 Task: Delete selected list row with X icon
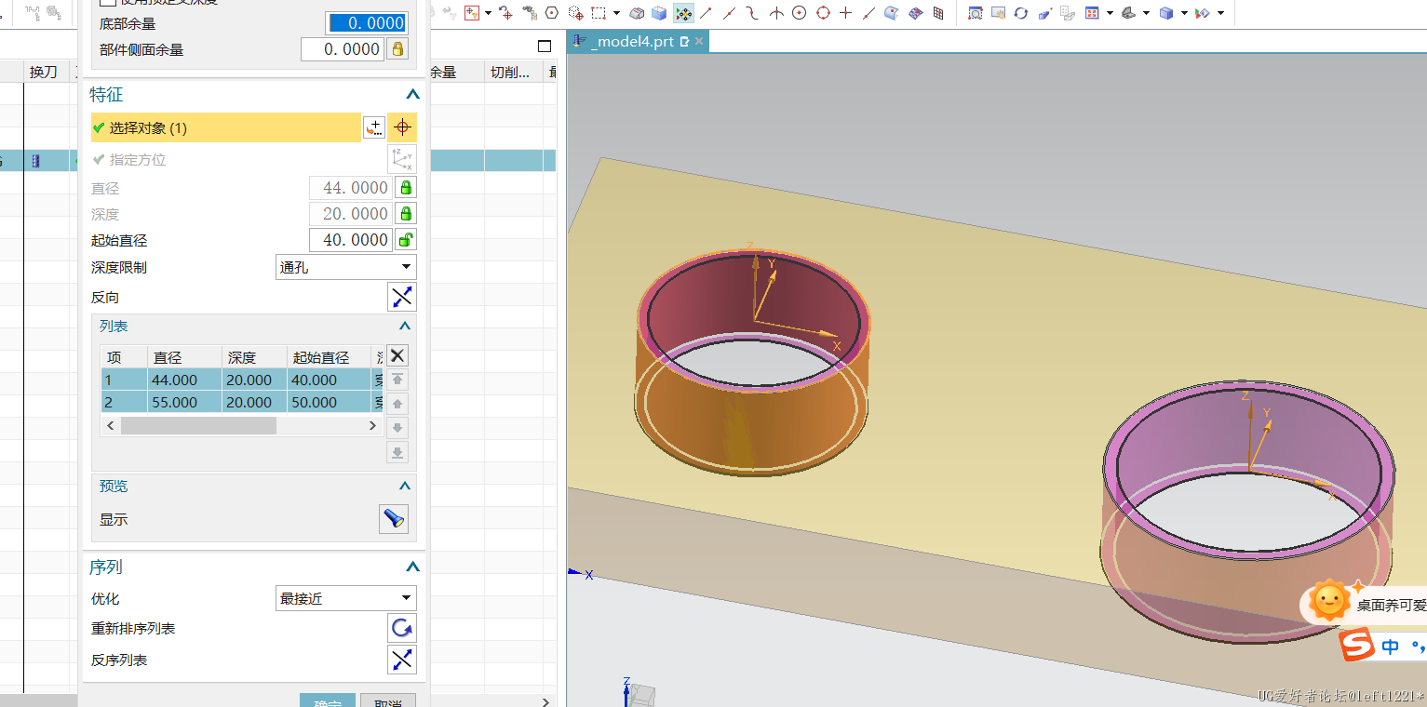click(397, 355)
